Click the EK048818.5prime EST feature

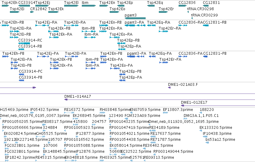(x=71, y=161)
